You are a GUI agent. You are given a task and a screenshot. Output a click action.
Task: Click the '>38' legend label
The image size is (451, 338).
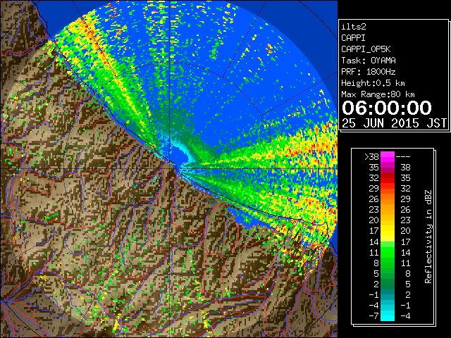[x=372, y=157]
